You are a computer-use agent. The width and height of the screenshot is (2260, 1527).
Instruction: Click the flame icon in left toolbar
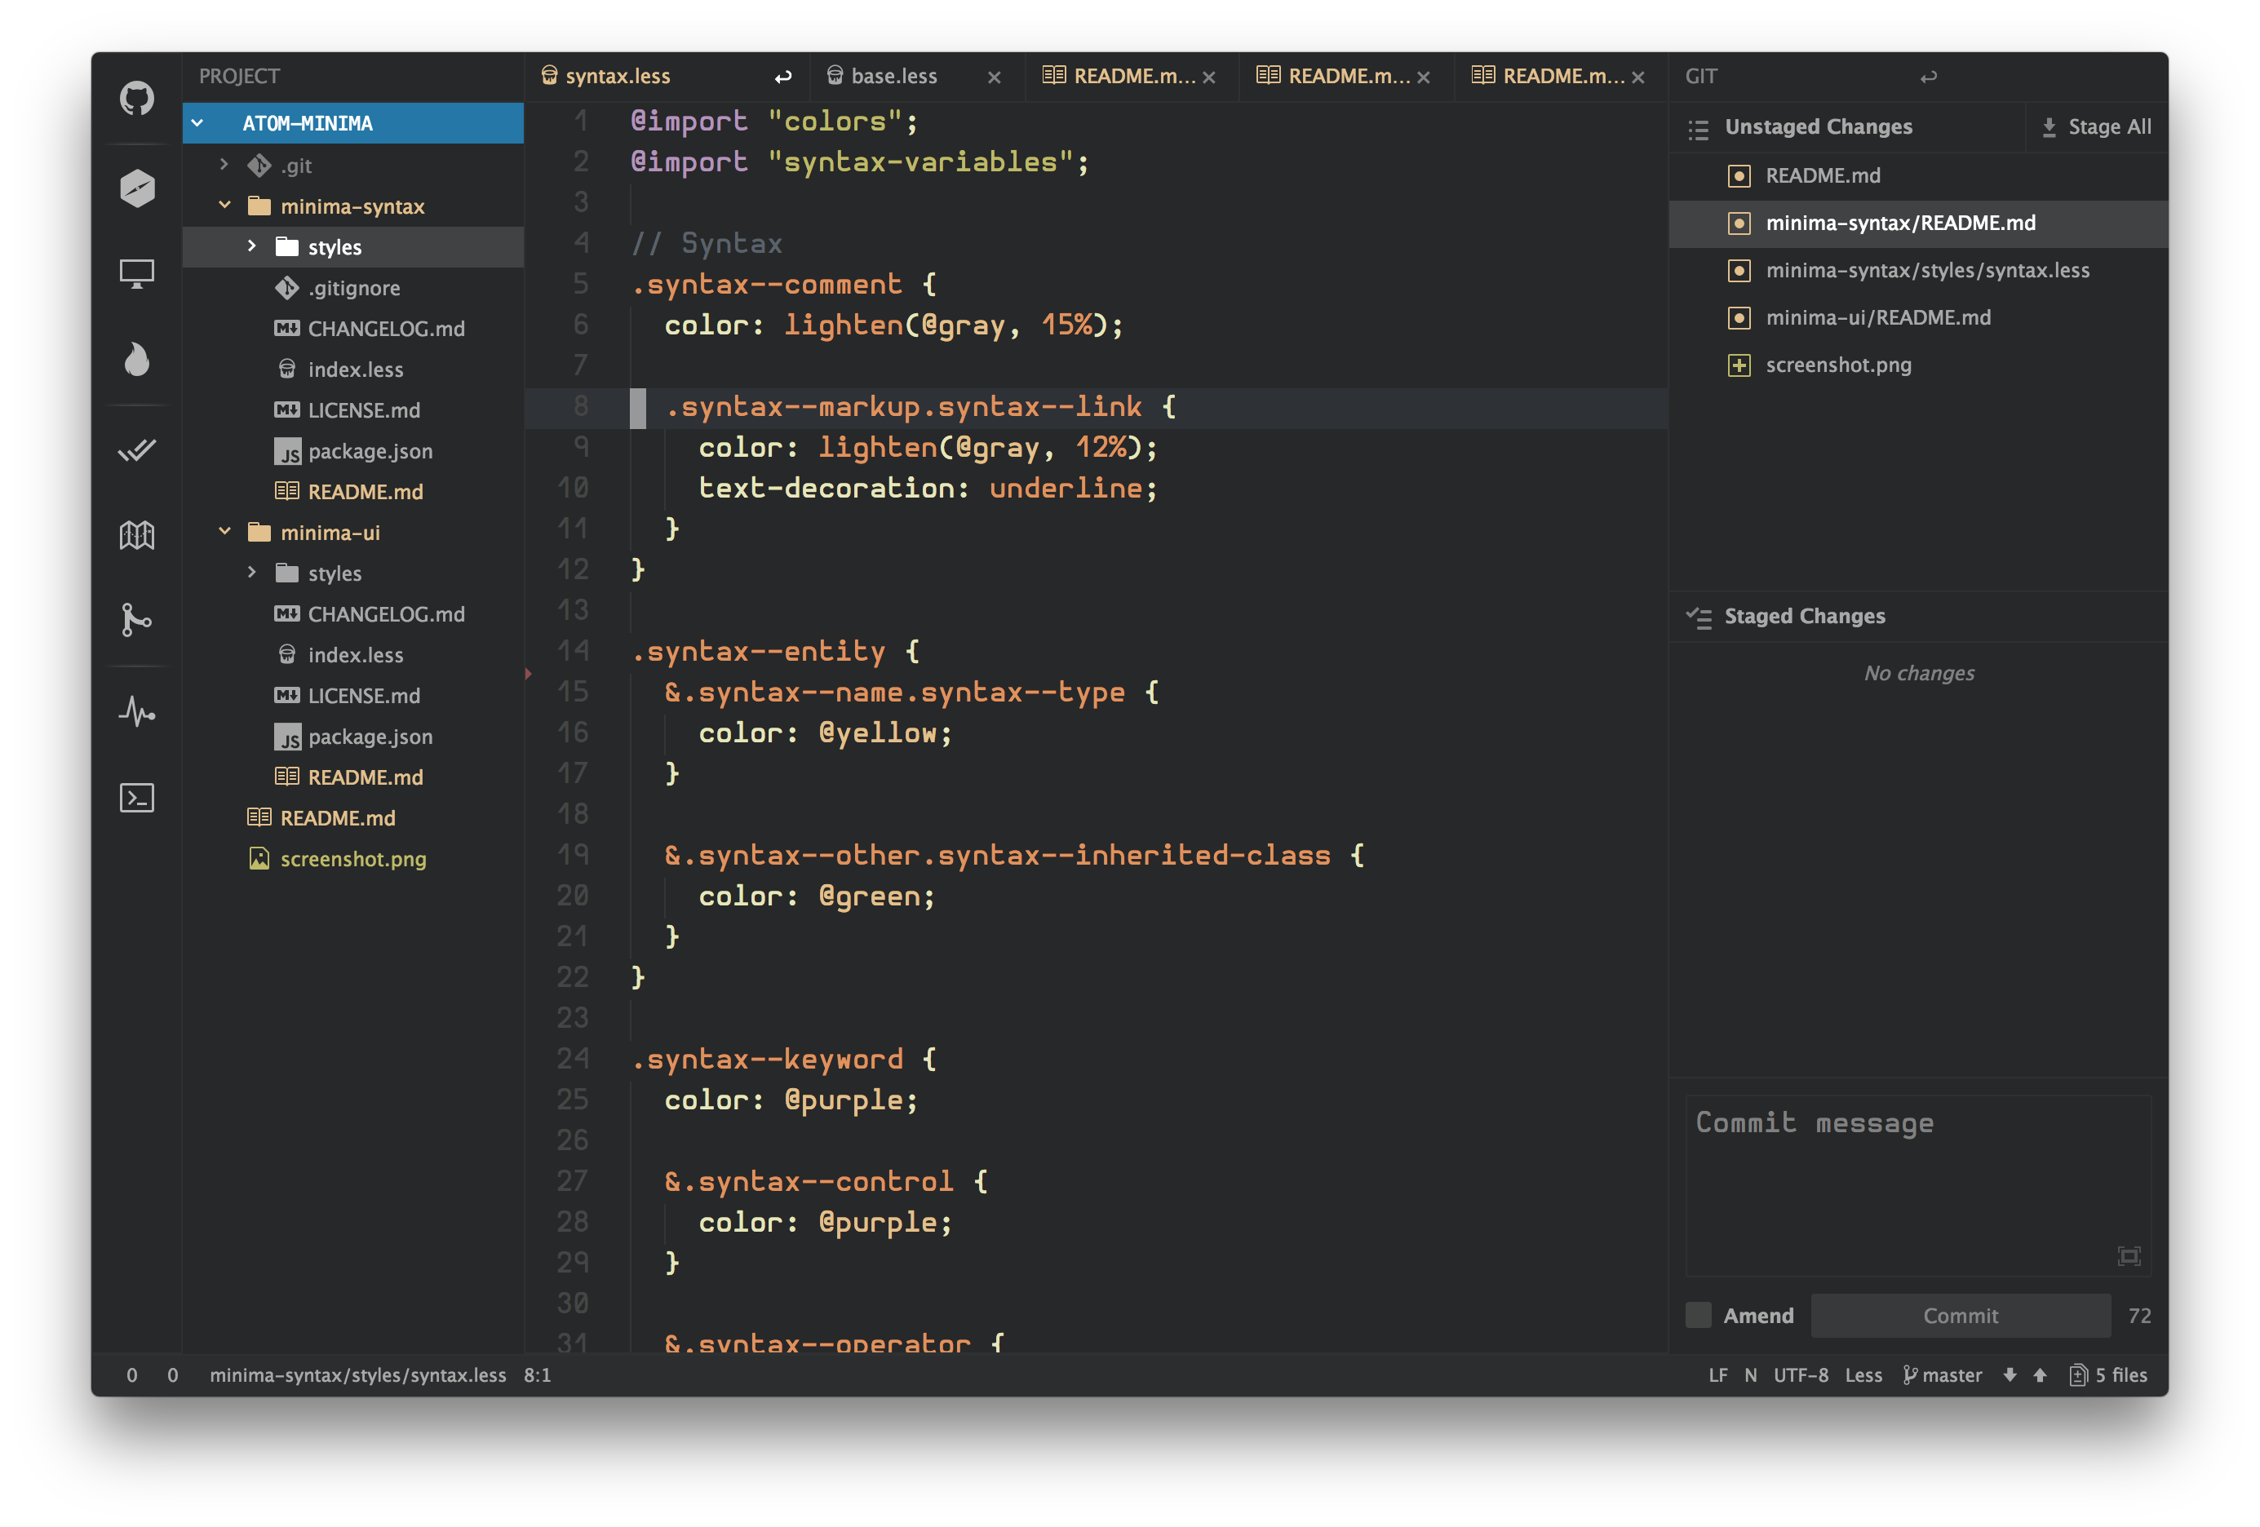136,359
